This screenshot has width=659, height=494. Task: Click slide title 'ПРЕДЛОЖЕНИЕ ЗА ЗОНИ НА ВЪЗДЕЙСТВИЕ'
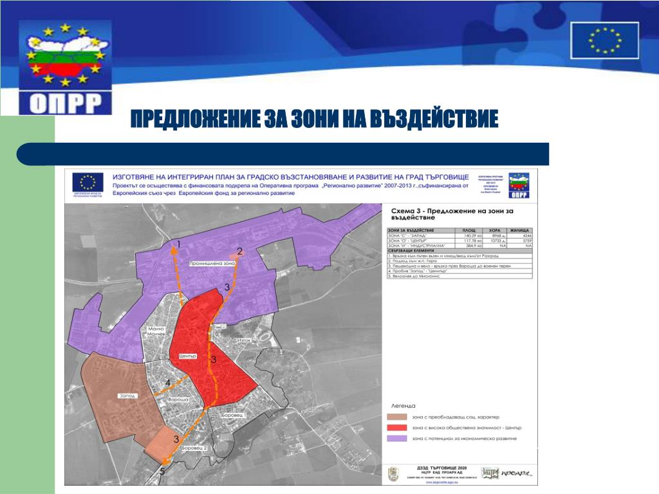click(x=314, y=118)
